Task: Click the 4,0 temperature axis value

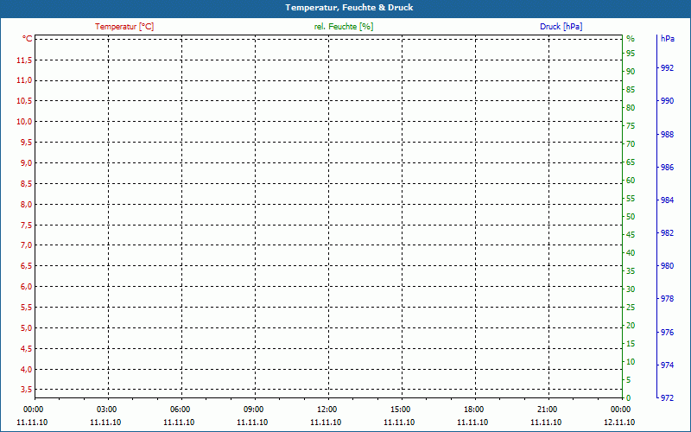Action: pyautogui.click(x=27, y=370)
